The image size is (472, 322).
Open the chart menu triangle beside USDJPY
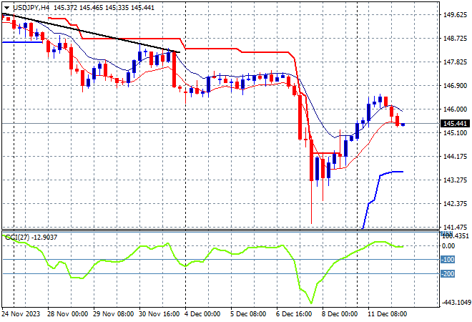tap(6, 8)
